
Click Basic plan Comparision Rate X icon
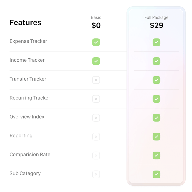click(x=96, y=155)
